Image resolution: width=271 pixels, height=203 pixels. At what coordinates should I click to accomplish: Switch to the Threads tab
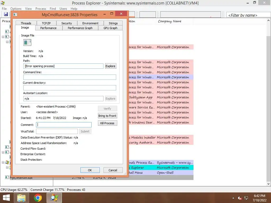coord(26,23)
